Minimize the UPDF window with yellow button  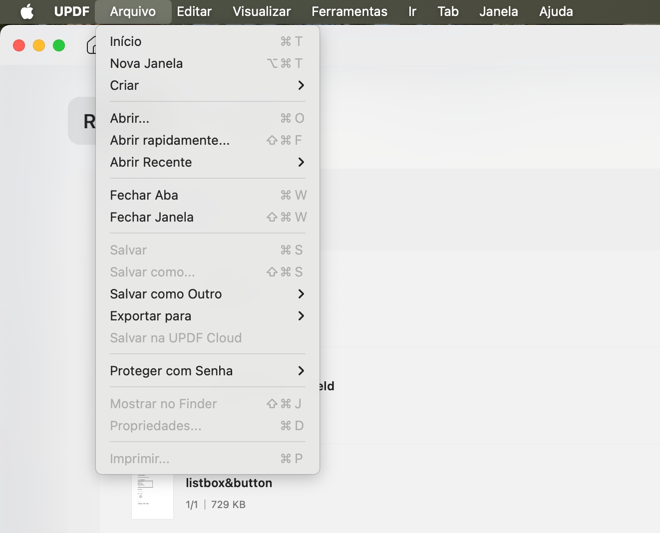click(39, 45)
